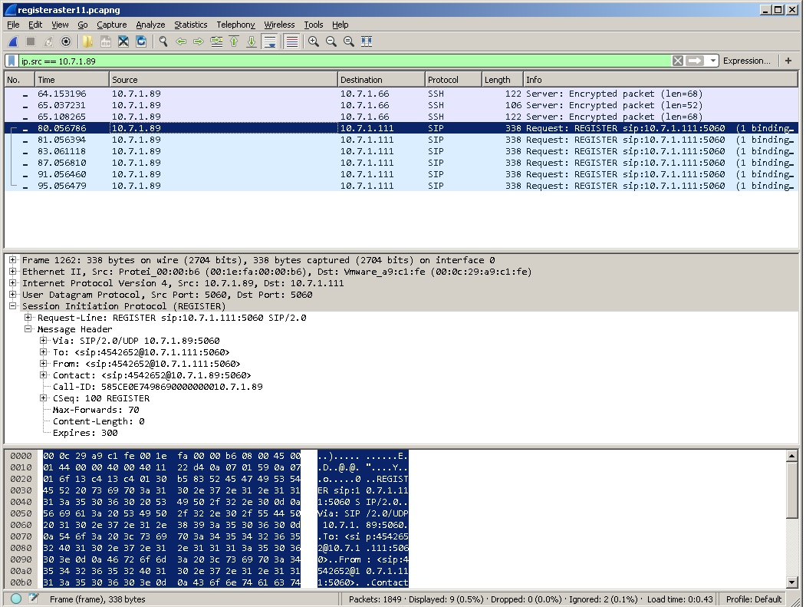Click the hex pane vertical scrollbar down arrow
The width and height of the screenshot is (806, 607).
[x=792, y=583]
